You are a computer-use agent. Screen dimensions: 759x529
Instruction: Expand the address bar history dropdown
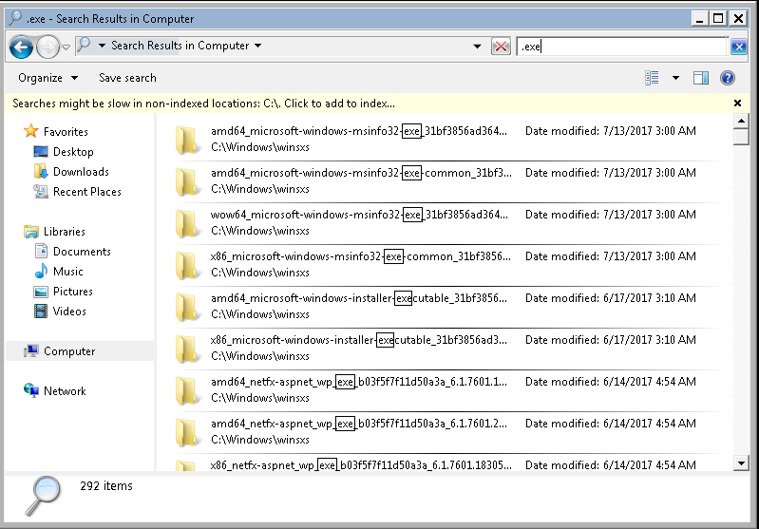pos(477,47)
